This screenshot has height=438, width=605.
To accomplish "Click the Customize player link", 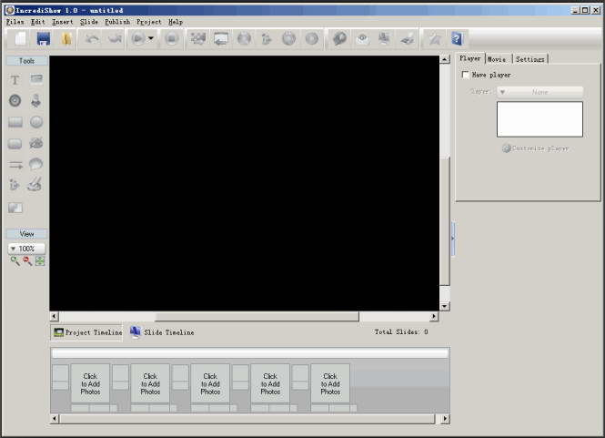I will click(535, 148).
